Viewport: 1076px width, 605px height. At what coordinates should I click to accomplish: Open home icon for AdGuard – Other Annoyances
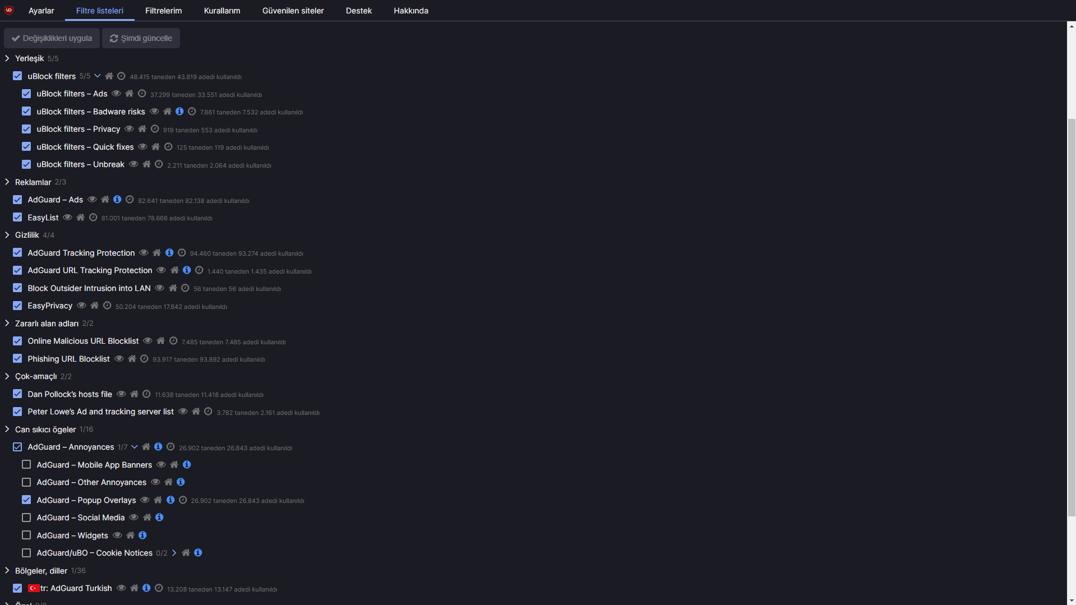click(x=169, y=482)
